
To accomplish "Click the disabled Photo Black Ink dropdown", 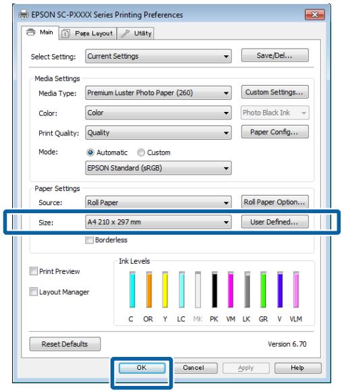I will (275, 113).
